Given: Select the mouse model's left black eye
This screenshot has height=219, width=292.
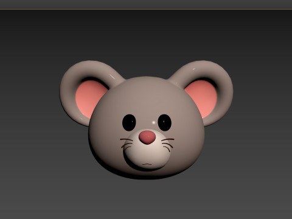Looking at the screenshot, I should [x=129, y=122].
